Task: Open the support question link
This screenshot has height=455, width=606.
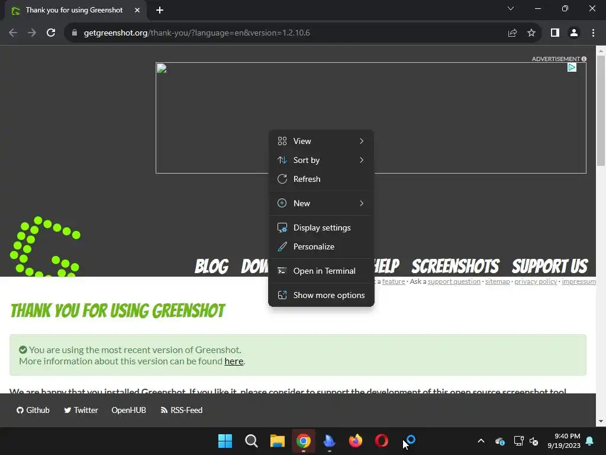Action: coord(454,281)
